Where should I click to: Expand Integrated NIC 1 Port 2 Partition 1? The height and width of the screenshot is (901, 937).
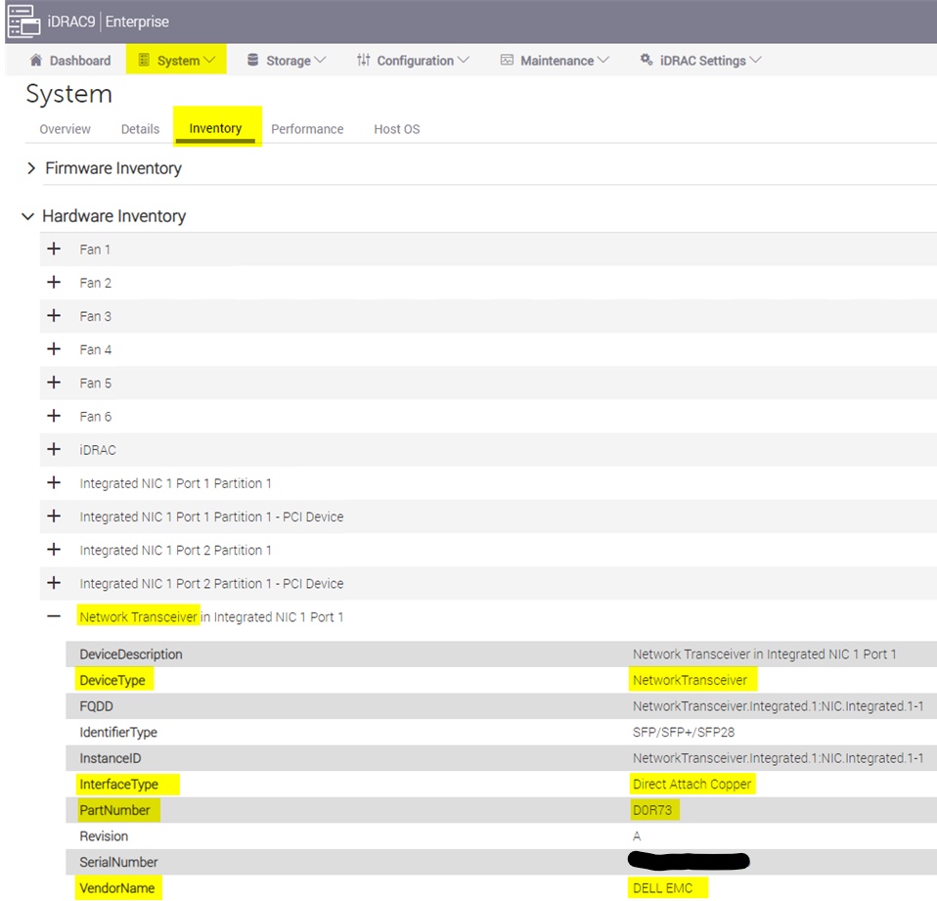click(54, 550)
